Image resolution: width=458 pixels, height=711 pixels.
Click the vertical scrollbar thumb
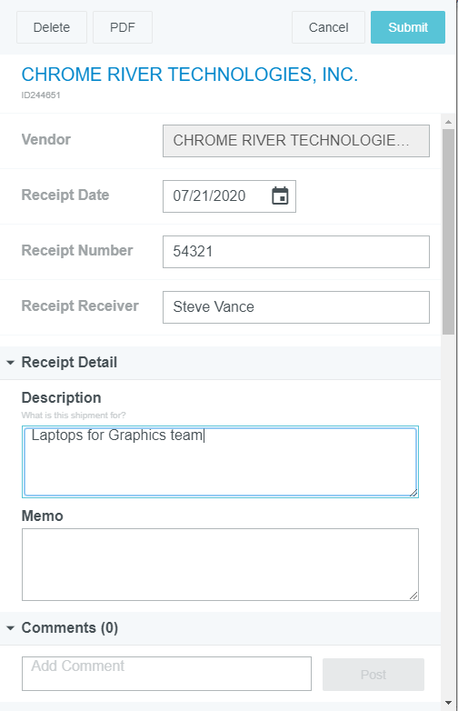[449, 232]
